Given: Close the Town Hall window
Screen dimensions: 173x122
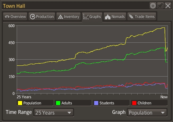Looking at the screenshot, I should click(168, 6).
